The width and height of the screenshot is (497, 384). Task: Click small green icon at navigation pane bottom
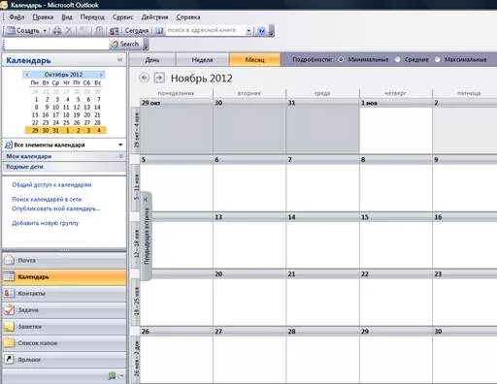point(112,375)
